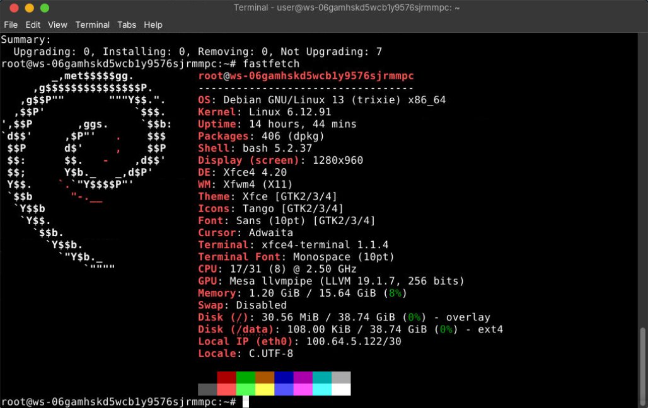Click the red close window button
The width and height of the screenshot is (648, 408).
click(x=14, y=8)
